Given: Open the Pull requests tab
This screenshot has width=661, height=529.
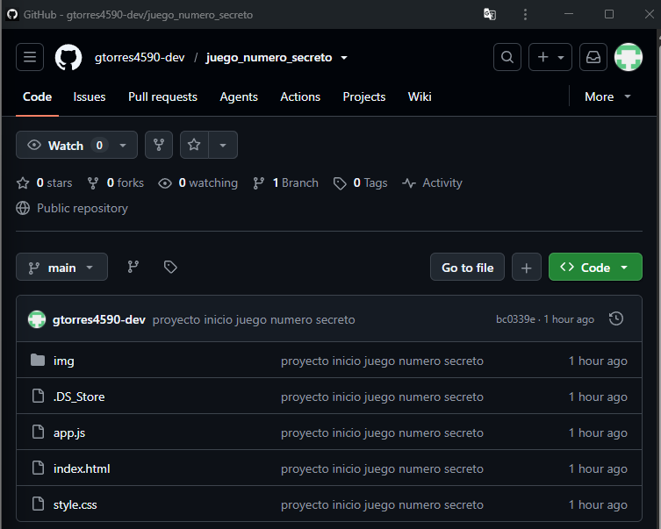Looking at the screenshot, I should click(162, 97).
